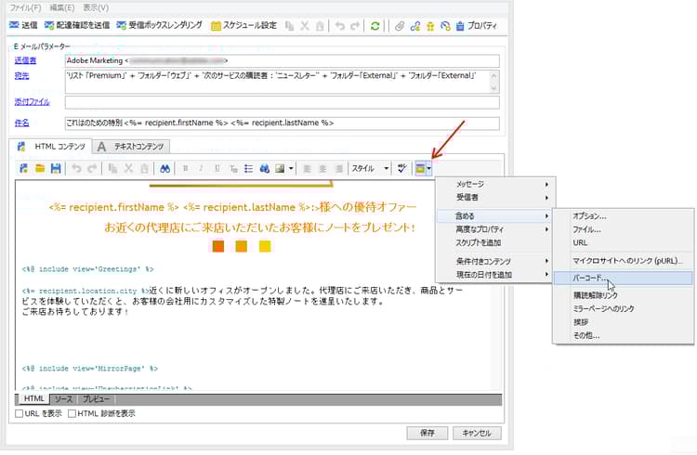
Task: Click the bullet list icon
Action: pos(248,168)
